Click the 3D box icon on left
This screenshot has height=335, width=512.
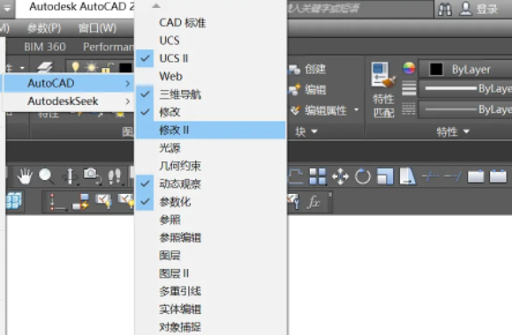click(14, 201)
